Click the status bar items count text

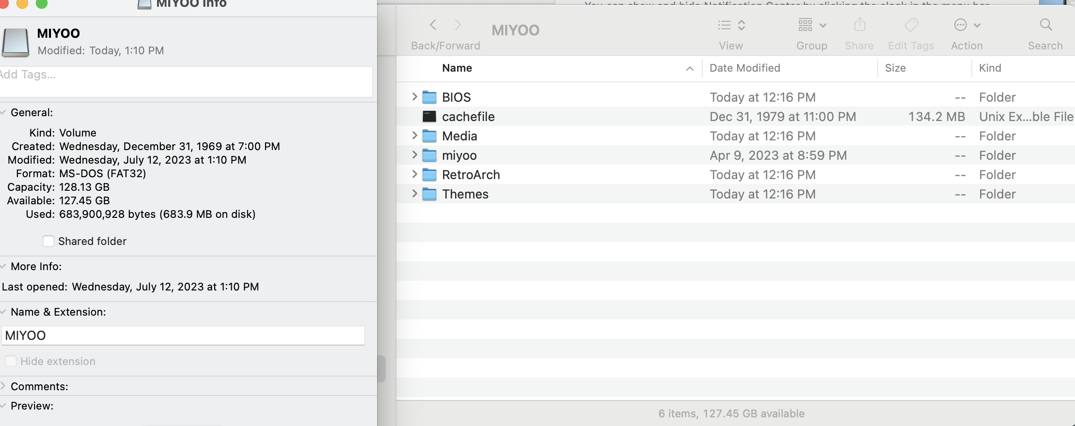point(731,413)
